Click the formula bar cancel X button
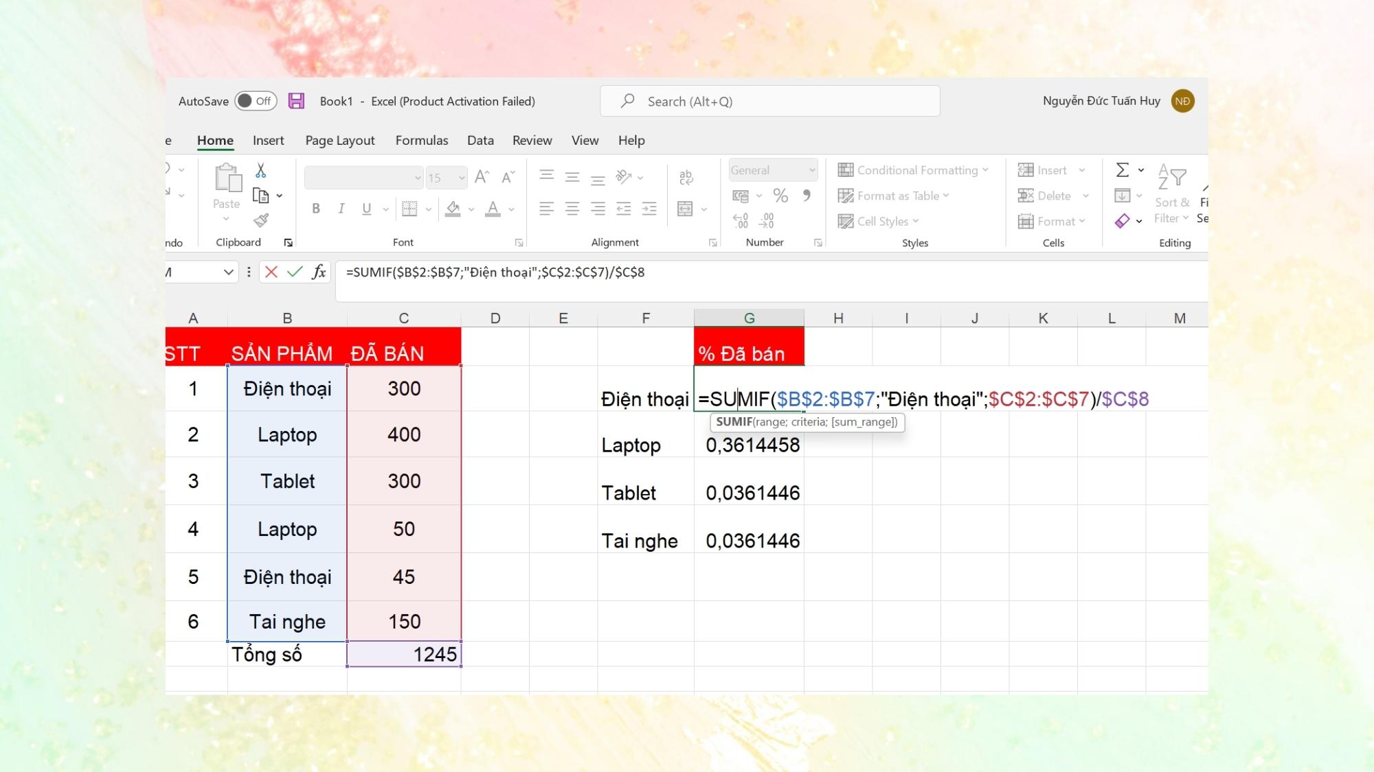The width and height of the screenshot is (1374, 772). (271, 272)
